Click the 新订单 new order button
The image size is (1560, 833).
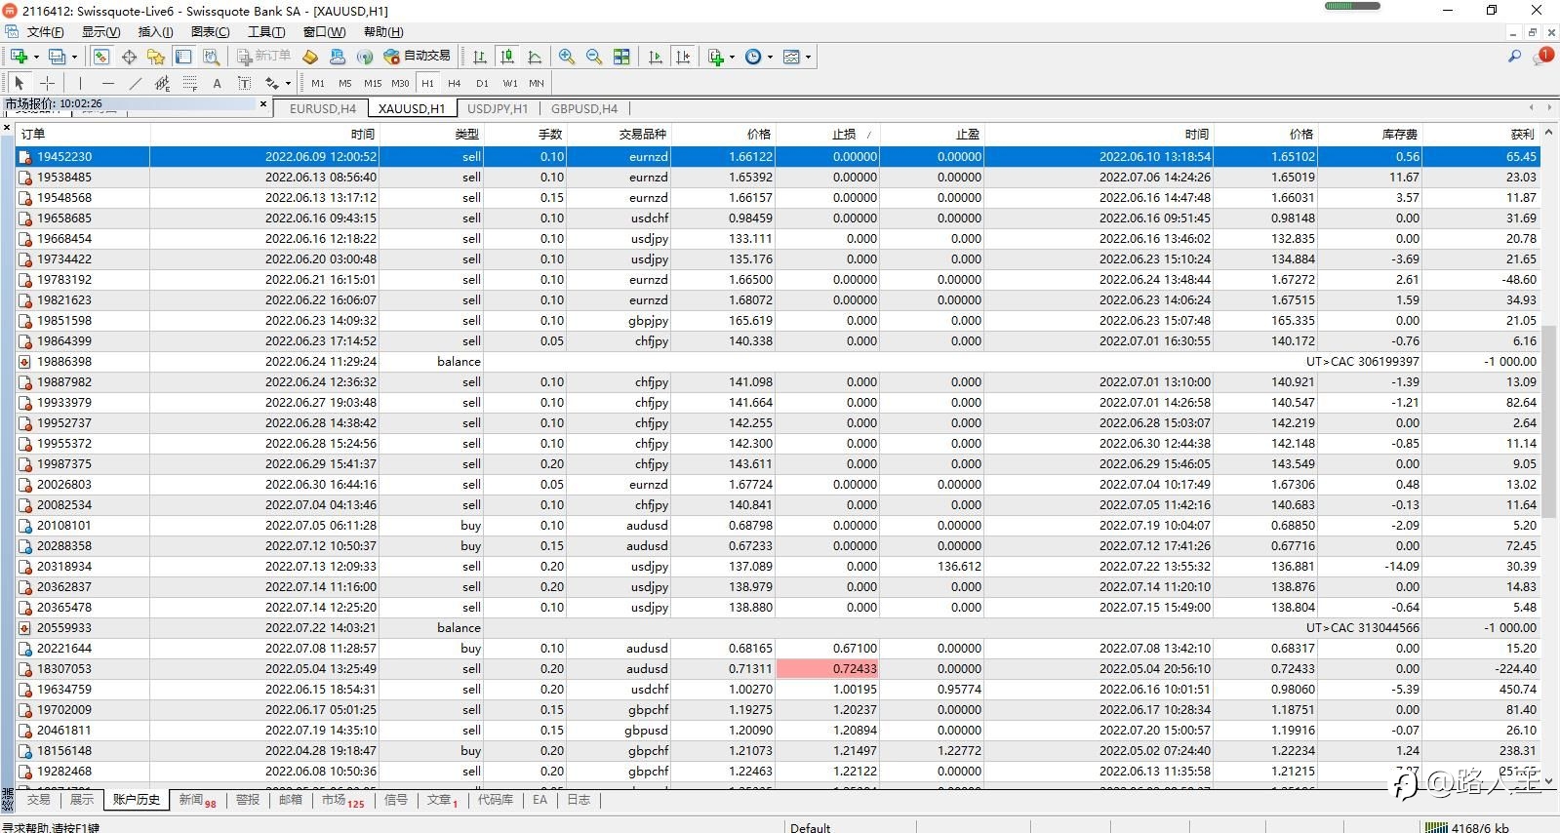click(264, 57)
